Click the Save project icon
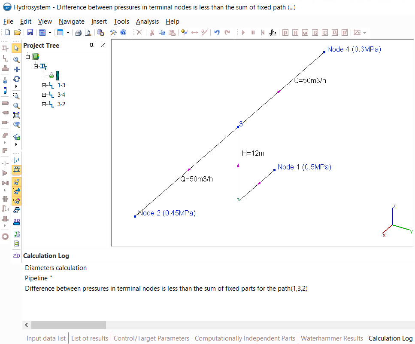 pyautogui.click(x=30, y=33)
